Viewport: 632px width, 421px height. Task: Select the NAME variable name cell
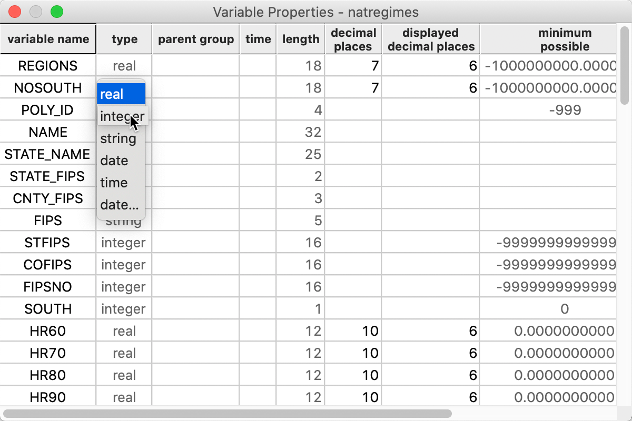point(48,132)
